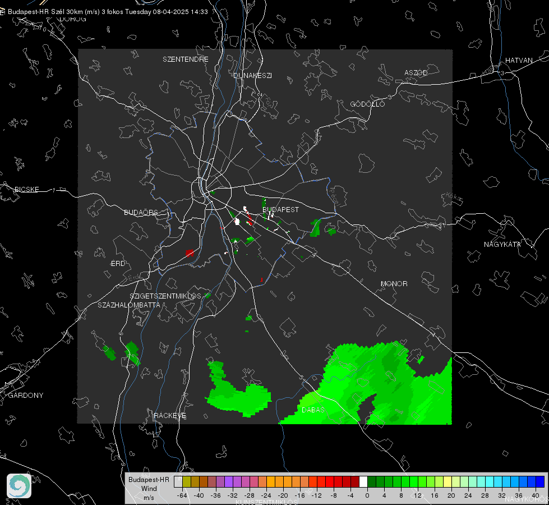Select the DUNAKESZI label on the map

tap(252, 75)
